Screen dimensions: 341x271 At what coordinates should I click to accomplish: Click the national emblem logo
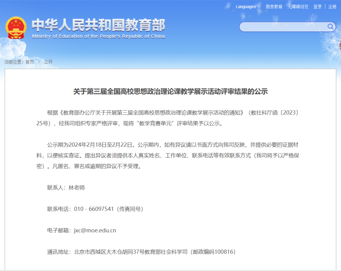tap(16, 28)
